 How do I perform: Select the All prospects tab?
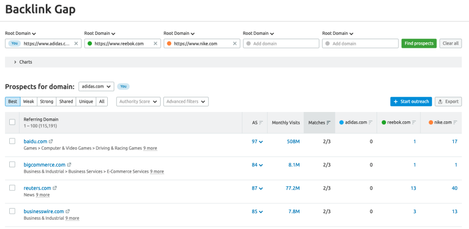102,101
